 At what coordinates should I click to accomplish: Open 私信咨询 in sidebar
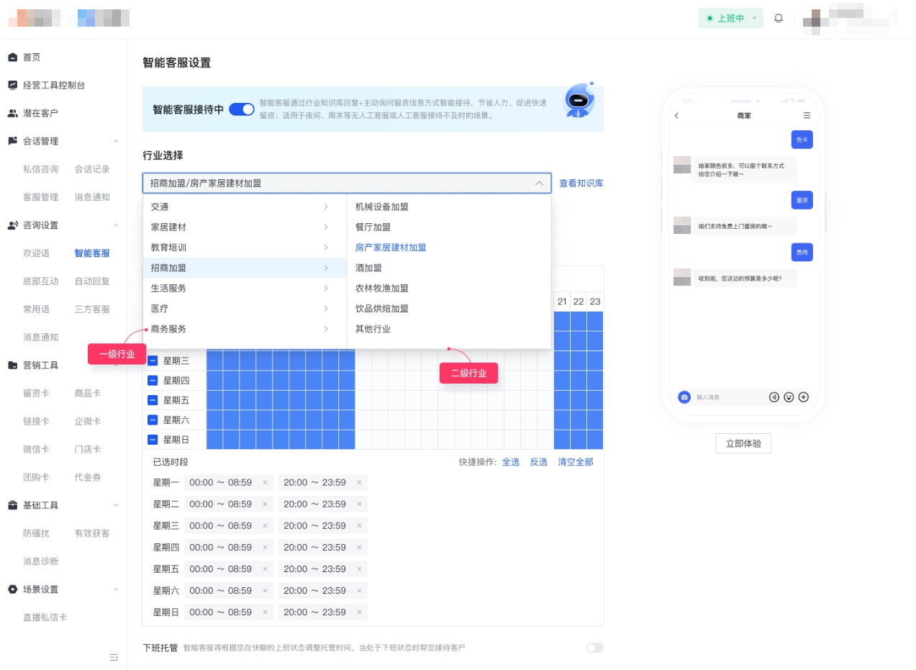[41, 169]
